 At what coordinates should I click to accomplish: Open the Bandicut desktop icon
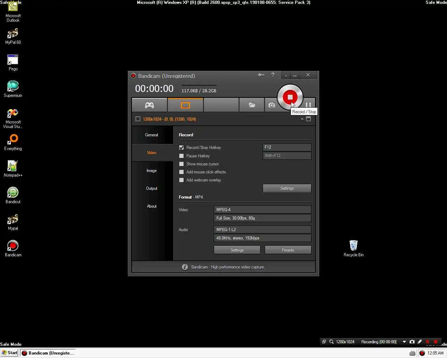(x=13, y=196)
